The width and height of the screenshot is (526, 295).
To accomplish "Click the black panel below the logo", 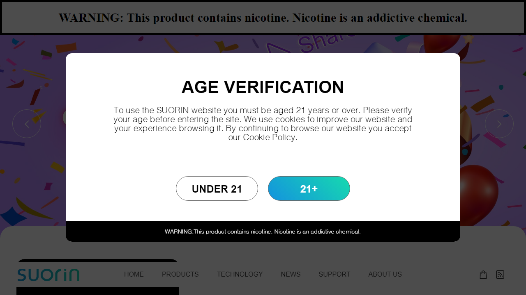I will (x=98, y=291).
